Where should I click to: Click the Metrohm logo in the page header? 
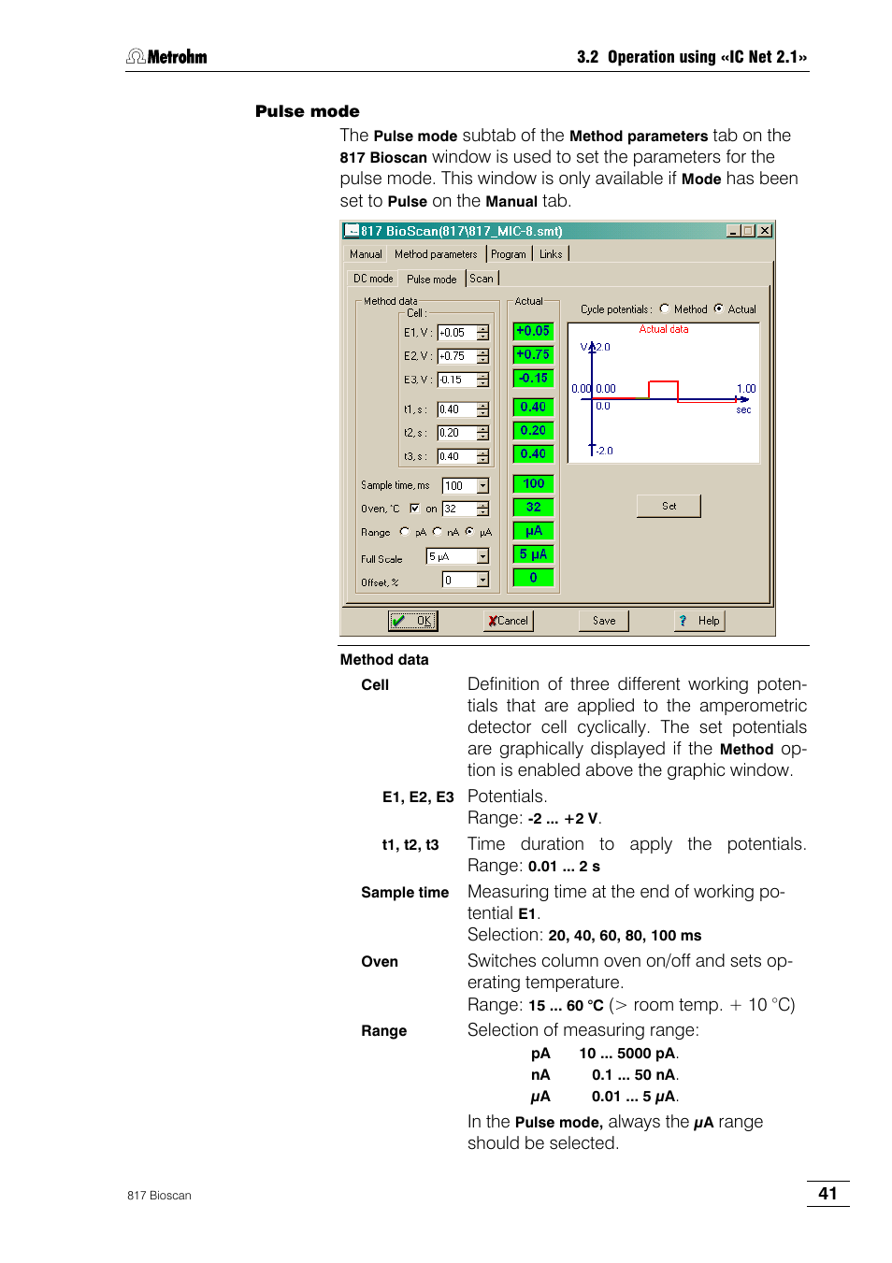[x=167, y=57]
